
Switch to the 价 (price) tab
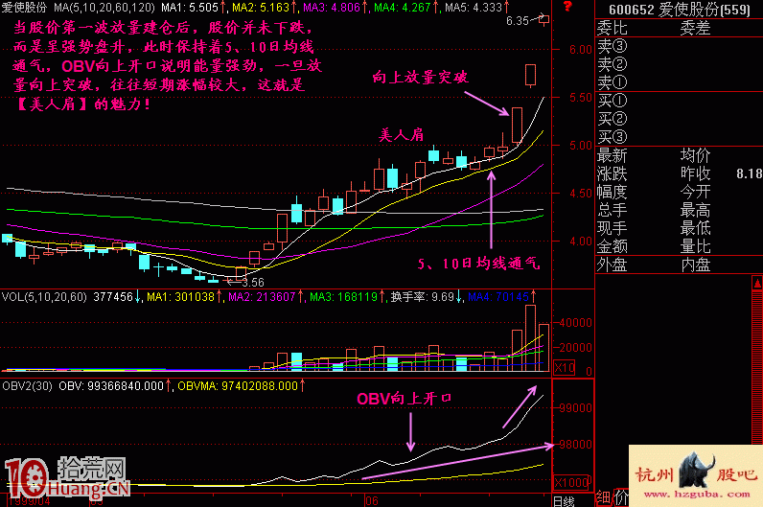coord(621,497)
